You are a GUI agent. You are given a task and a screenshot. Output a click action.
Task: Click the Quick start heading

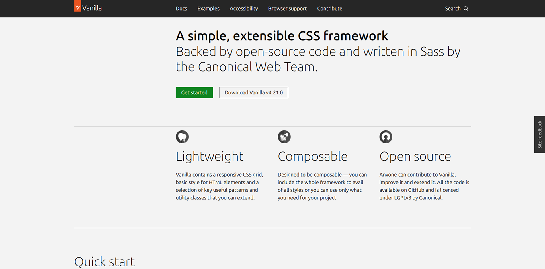(104, 262)
